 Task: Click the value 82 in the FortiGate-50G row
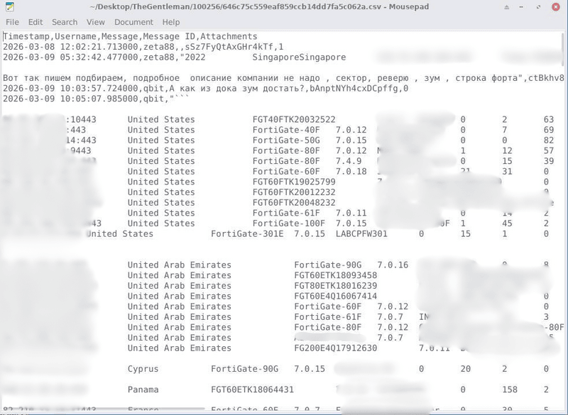549,140
